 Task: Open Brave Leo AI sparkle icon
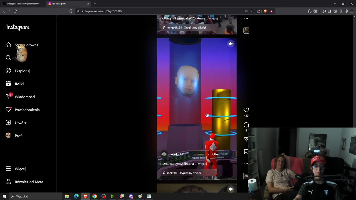pos(341,11)
